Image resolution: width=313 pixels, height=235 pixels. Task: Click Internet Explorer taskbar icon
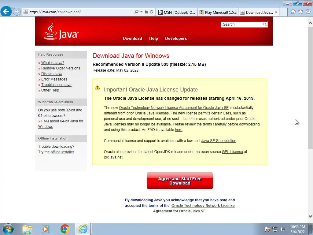click(x=83, y=229)
